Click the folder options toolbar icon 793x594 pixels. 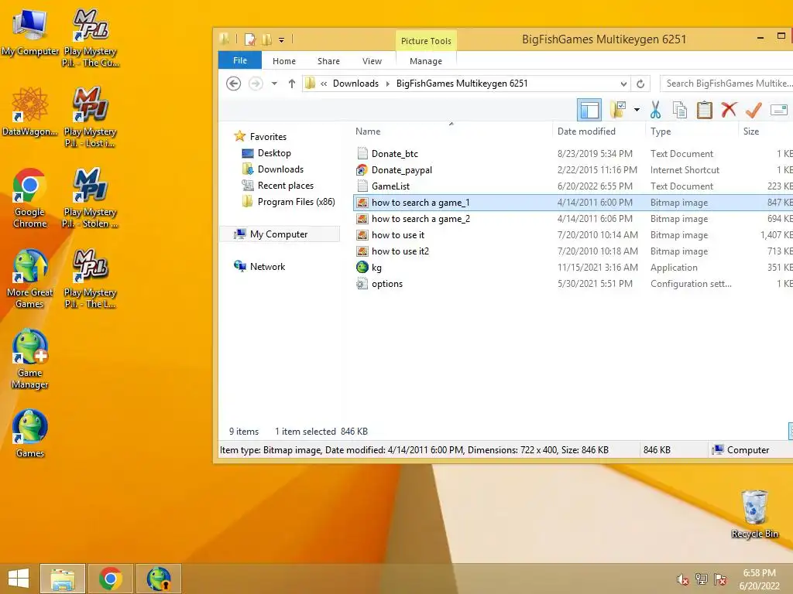coord(617,110)
